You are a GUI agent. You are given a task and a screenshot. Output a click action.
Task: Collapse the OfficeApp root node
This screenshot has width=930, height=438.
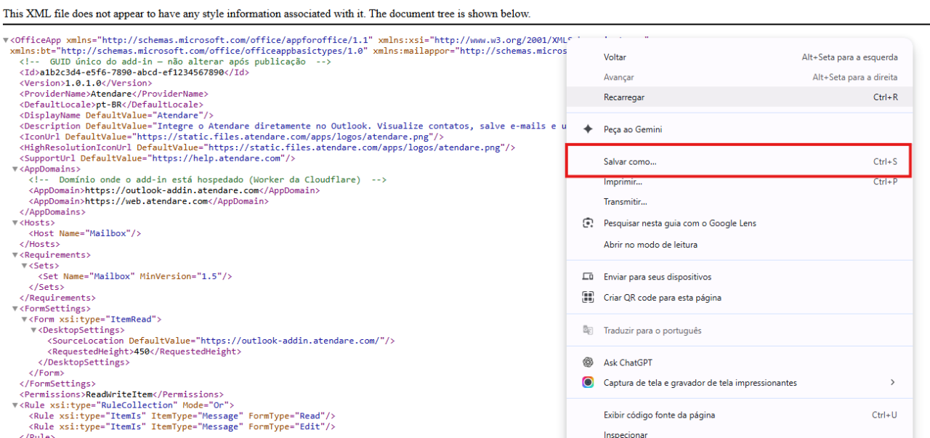coord(6,40)
